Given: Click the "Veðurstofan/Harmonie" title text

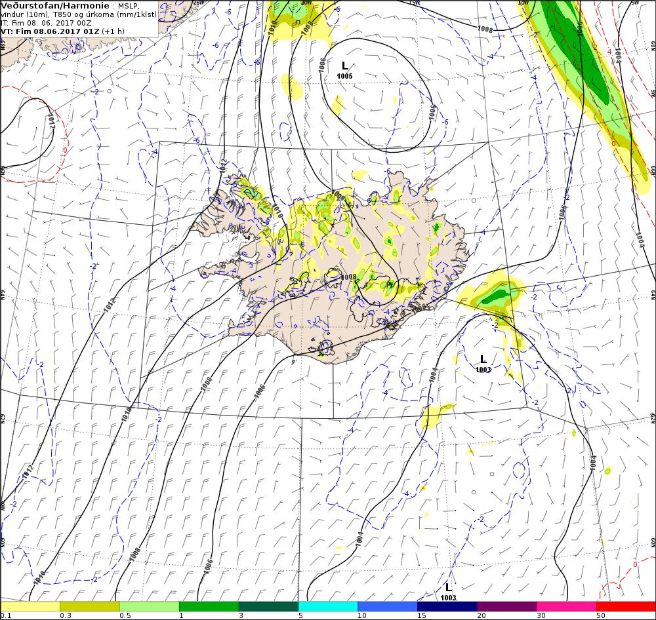Looking at the screenshot, I should 55,6.
